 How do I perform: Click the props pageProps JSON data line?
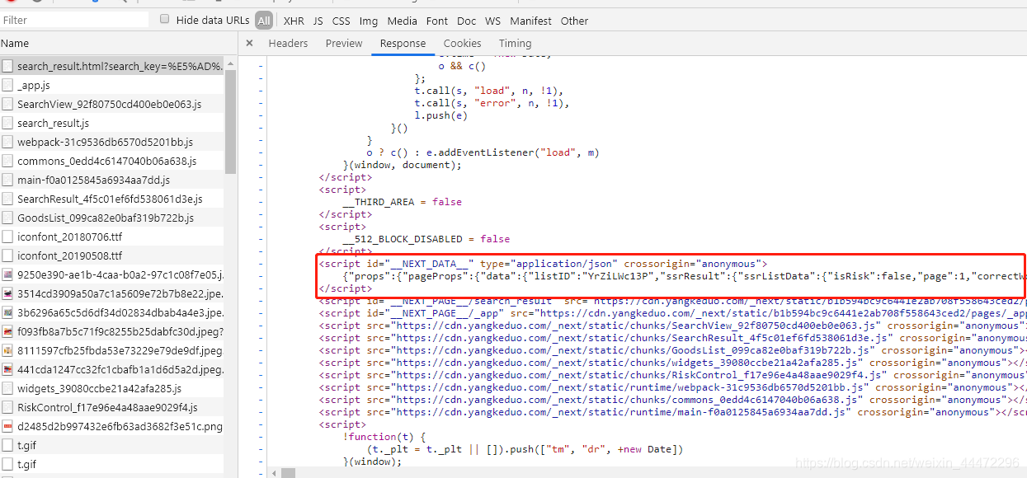[x=685, y=276]
